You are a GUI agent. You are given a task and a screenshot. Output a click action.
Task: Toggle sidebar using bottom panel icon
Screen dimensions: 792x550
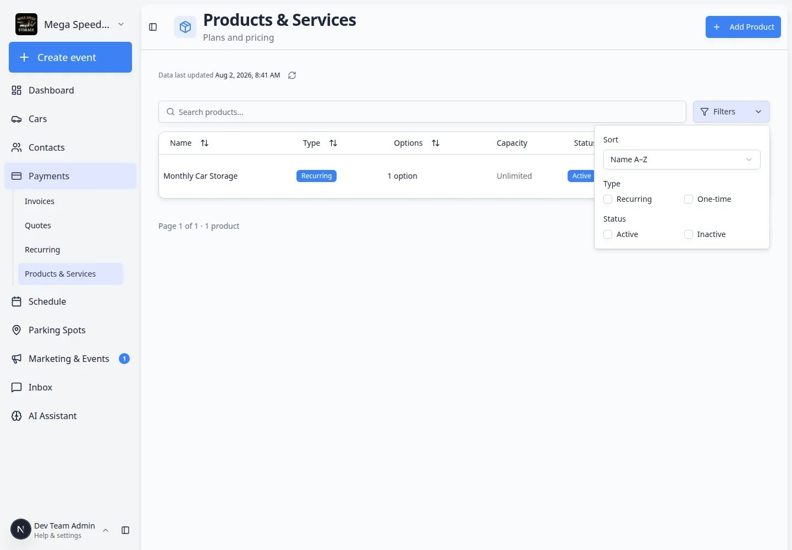tap(125, 530)
